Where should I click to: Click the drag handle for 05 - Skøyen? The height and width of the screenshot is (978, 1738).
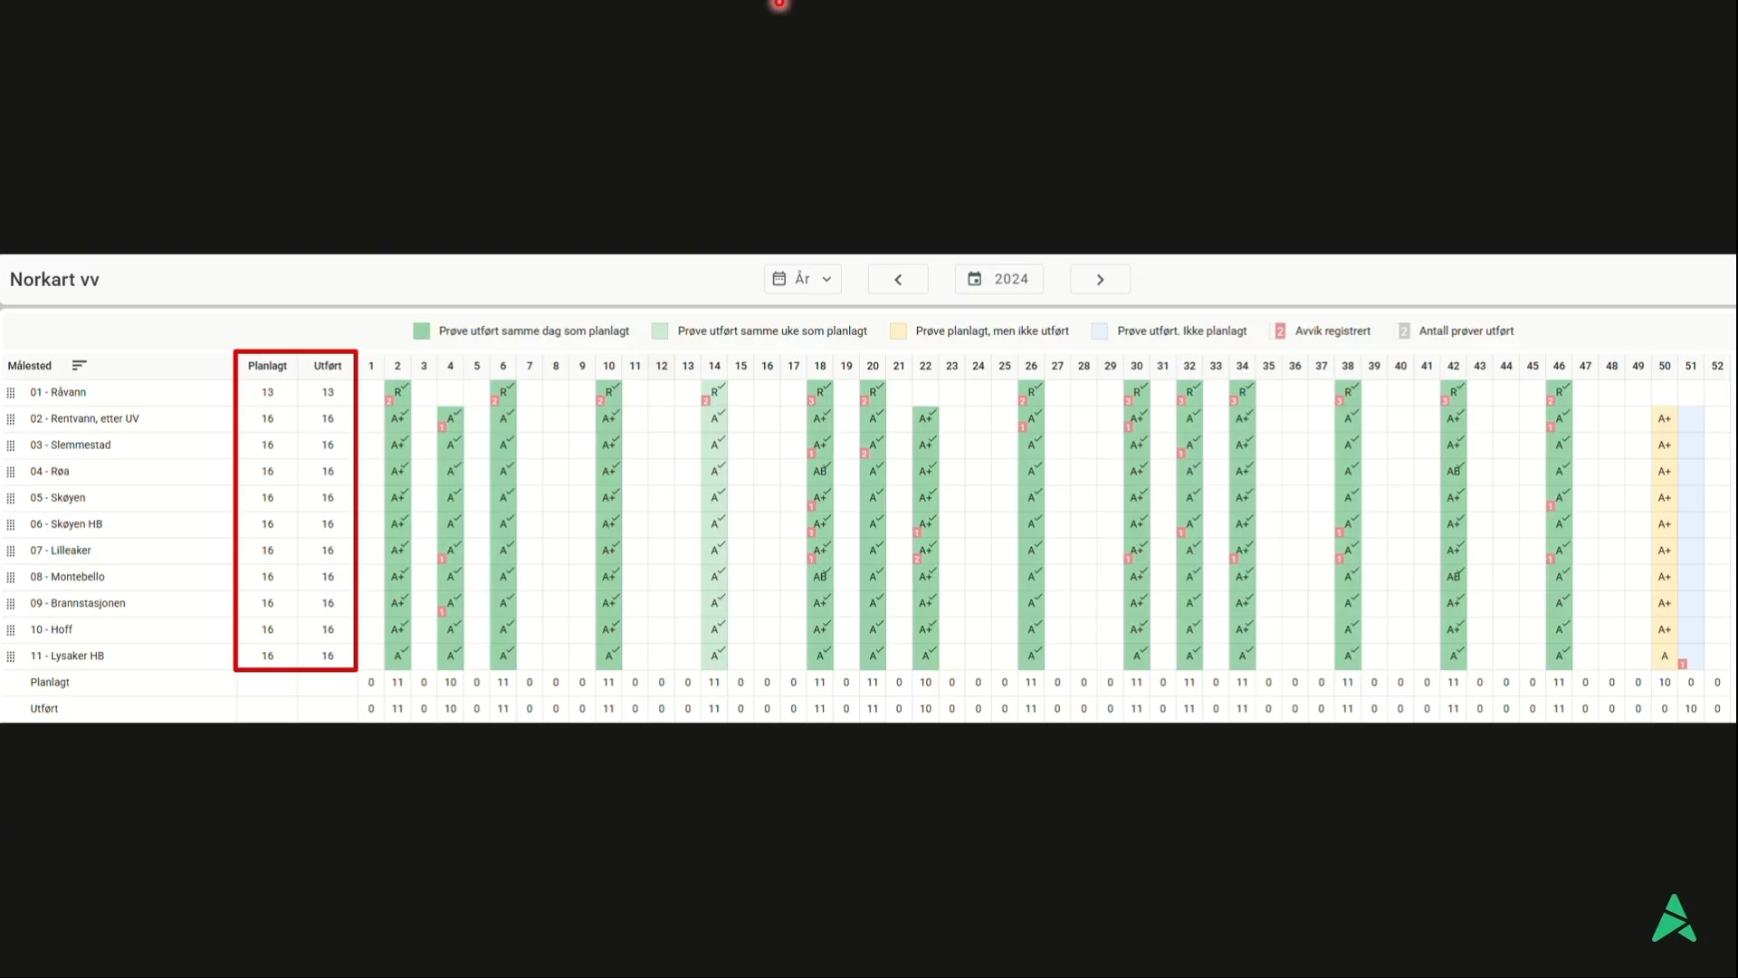pos(11,498)
